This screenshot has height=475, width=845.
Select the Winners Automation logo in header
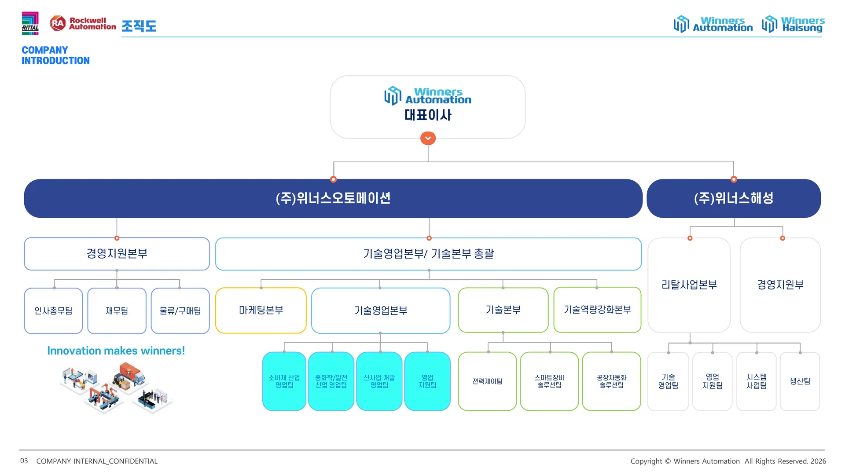[713, 24]
